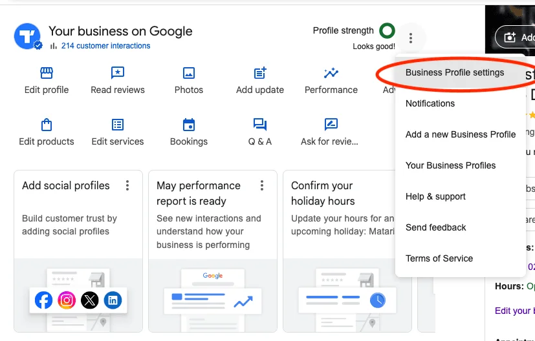Click Confirm your holiday hours title

point(323,194)
